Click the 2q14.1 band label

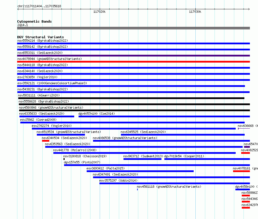click(23, 25)
